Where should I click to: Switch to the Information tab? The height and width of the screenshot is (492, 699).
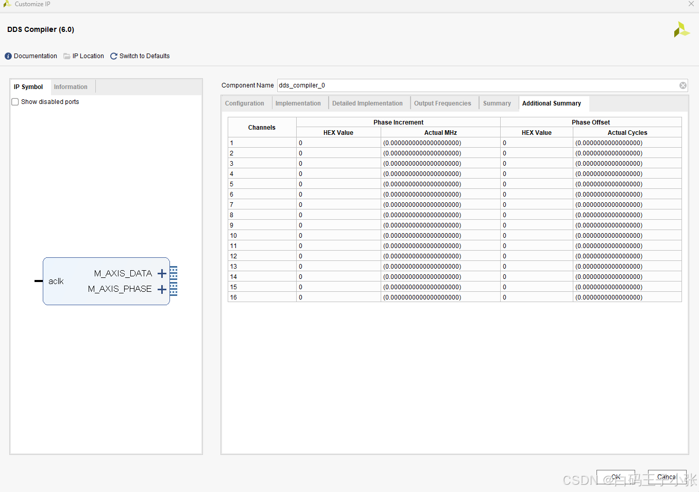click(x=71, y=87)
